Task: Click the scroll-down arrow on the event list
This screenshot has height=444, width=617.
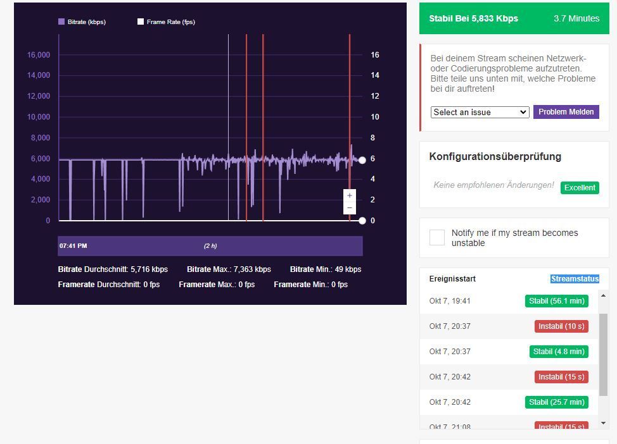Action: pos(602,424)
